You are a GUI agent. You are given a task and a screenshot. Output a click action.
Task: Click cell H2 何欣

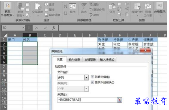[120, 44]
